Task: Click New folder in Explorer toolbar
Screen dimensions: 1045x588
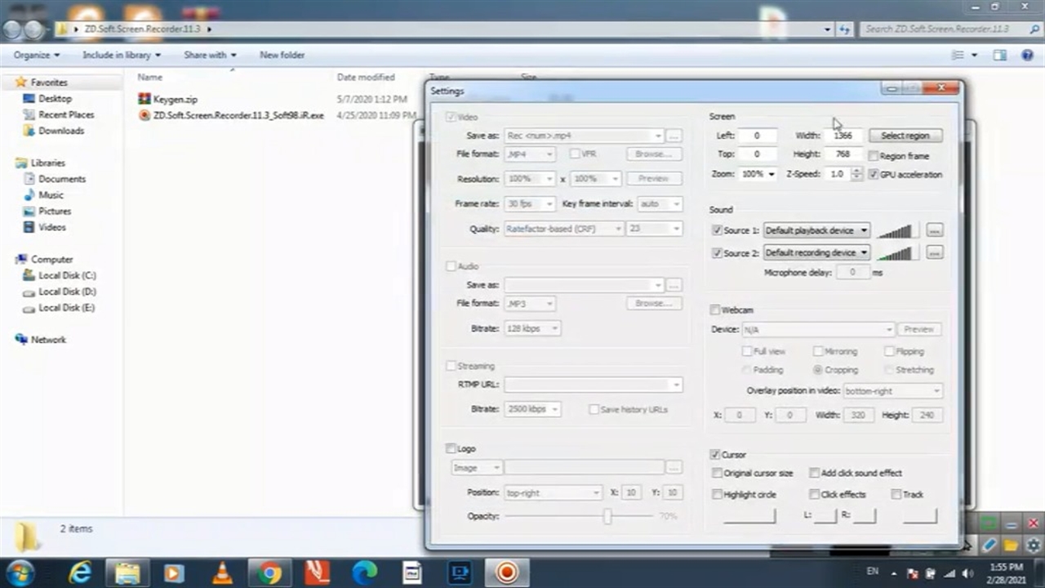Action: pyautogui.click(x=282, y=55)
